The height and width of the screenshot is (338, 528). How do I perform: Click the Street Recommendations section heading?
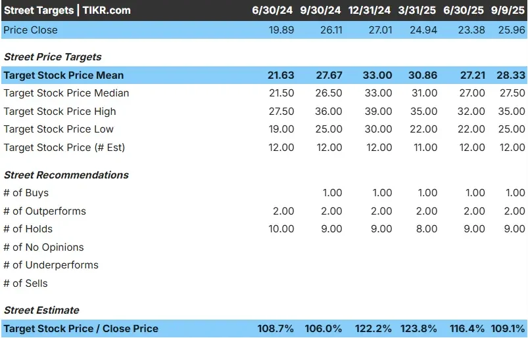click(66, 175)
